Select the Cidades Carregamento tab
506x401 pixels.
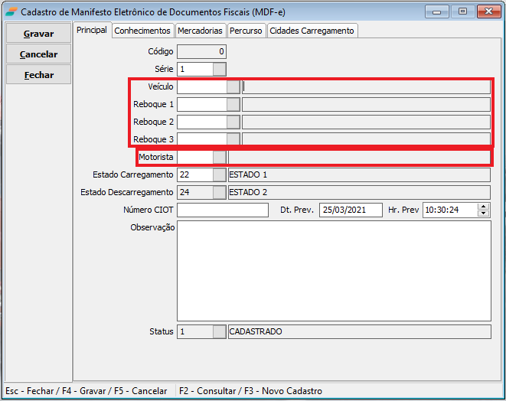coord(312,31)
